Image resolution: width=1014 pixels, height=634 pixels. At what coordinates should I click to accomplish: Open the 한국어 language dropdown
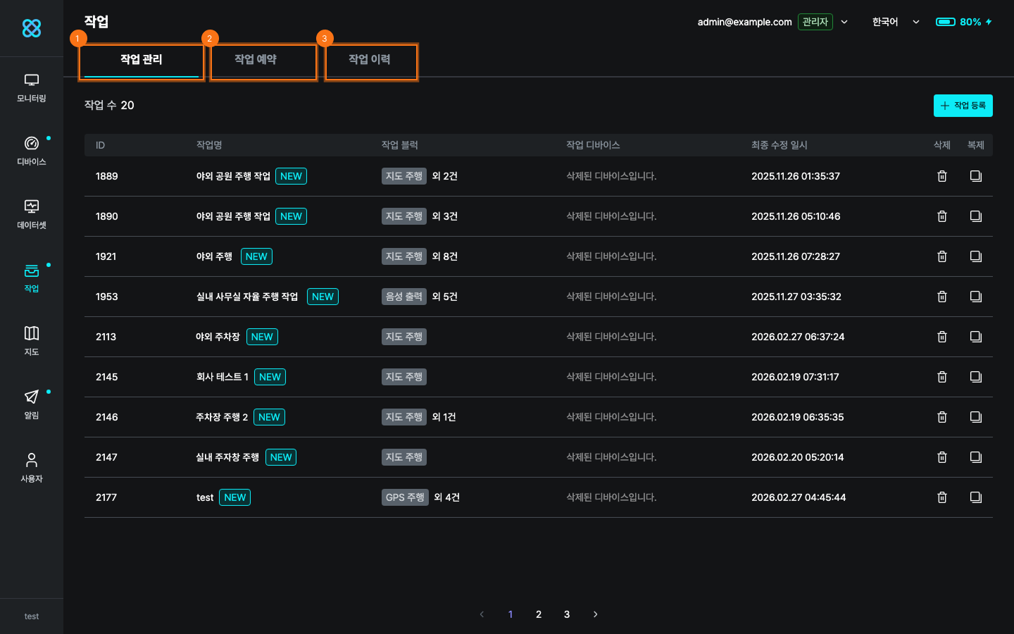[x=895, y=22]
